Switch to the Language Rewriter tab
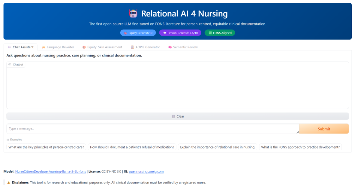 click(58, 47)
